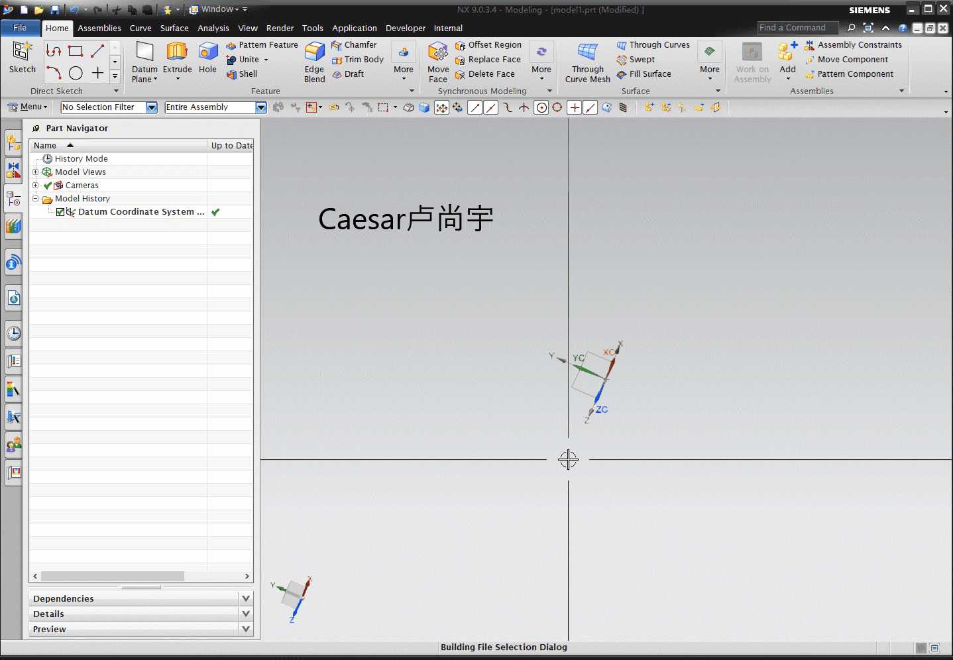This screenshot has width=953, height=660.
Task: Open the Unite dropdown arrow
Action: [266, 60]
